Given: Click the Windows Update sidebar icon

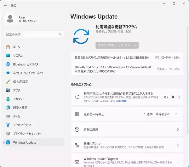Looking at the screenshot, I should tap(8, 142).
